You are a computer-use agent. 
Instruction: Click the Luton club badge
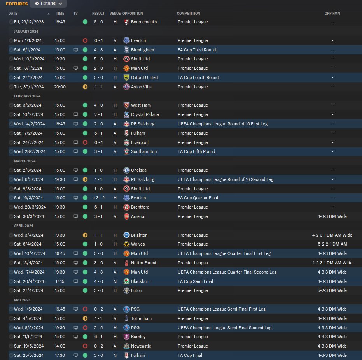tap(126, 290)
